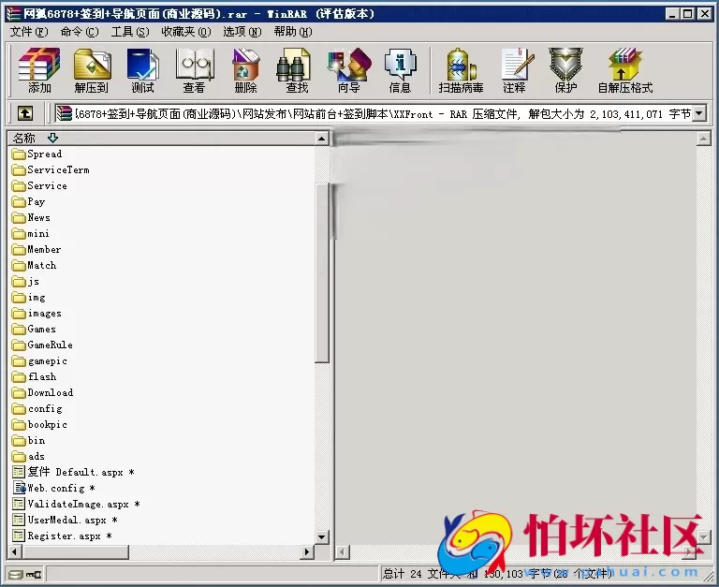Run the Test (测试) archive tool
The image size is (719, 587).
(x=142, y=69)
